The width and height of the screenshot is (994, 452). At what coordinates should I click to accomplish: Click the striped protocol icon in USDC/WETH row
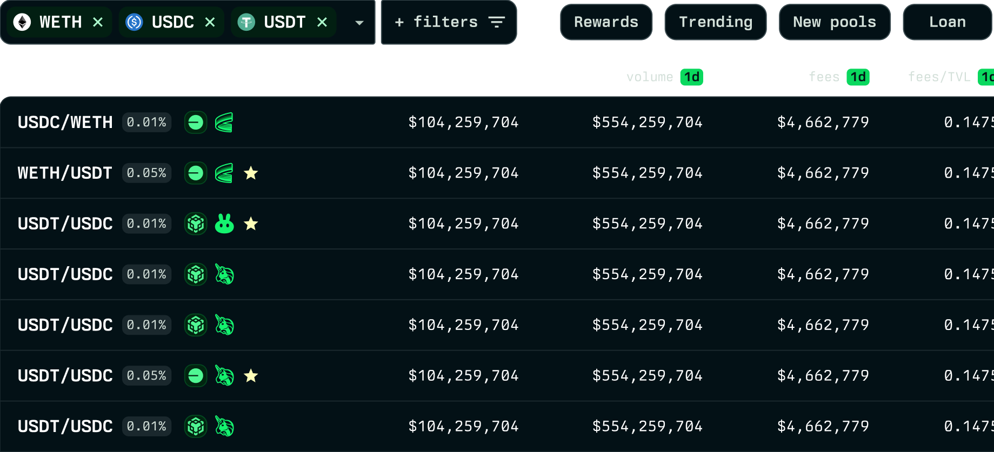pos(224,123)
